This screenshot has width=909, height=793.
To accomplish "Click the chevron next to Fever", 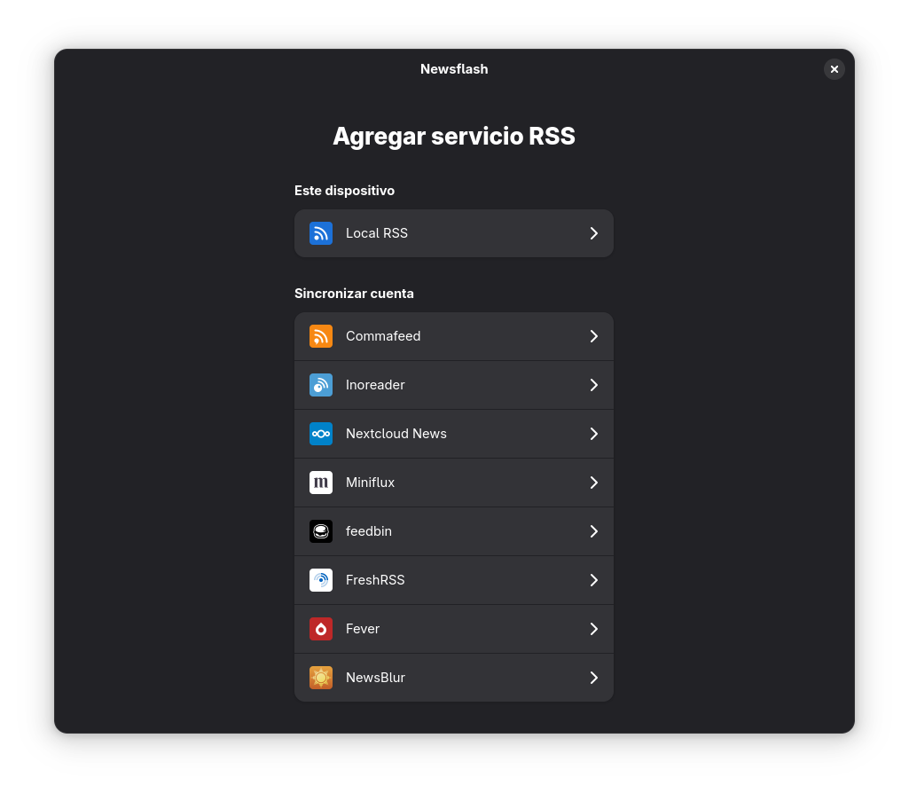I will [593, 629].
